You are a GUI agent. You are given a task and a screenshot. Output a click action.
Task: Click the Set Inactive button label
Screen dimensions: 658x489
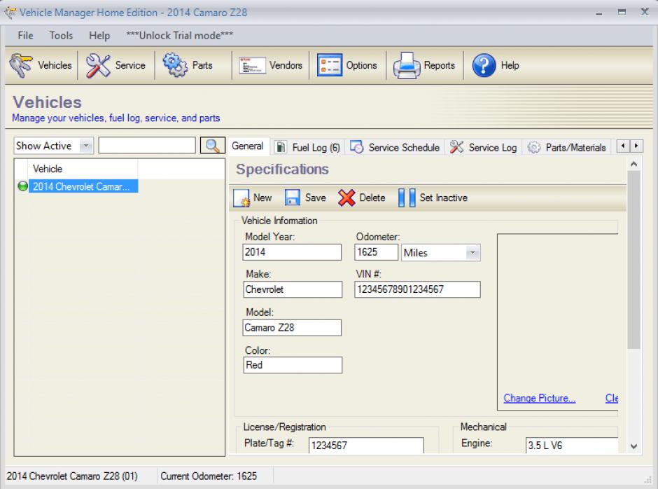click(x=444, y=198)
